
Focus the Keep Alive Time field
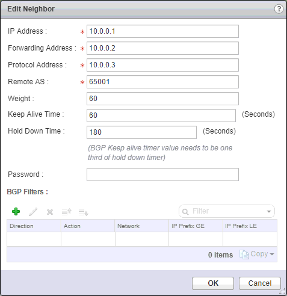point(161,116)
